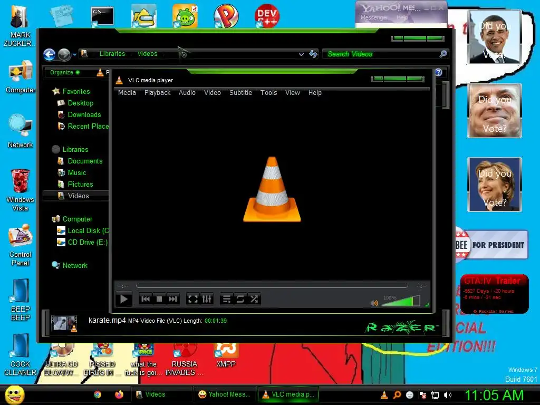Open the volume speaker tray icon
This screenshot has height=405, width=540.
click(x=447, y=396)
